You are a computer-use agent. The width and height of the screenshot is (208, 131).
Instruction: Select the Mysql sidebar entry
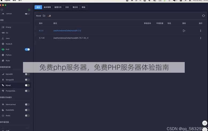pos(8,85)
